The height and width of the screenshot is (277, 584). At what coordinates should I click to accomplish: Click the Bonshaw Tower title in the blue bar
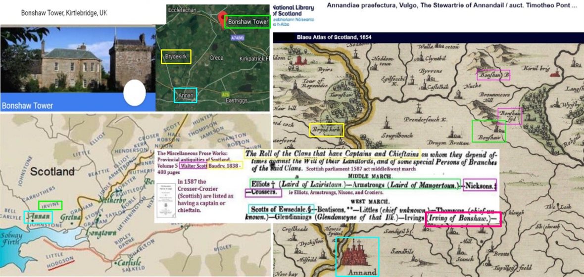point(28,105)
